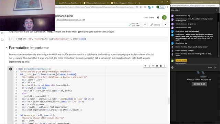Copy link to the selected cell
Viewport: 220px width, 124px height.
(153, 66)
